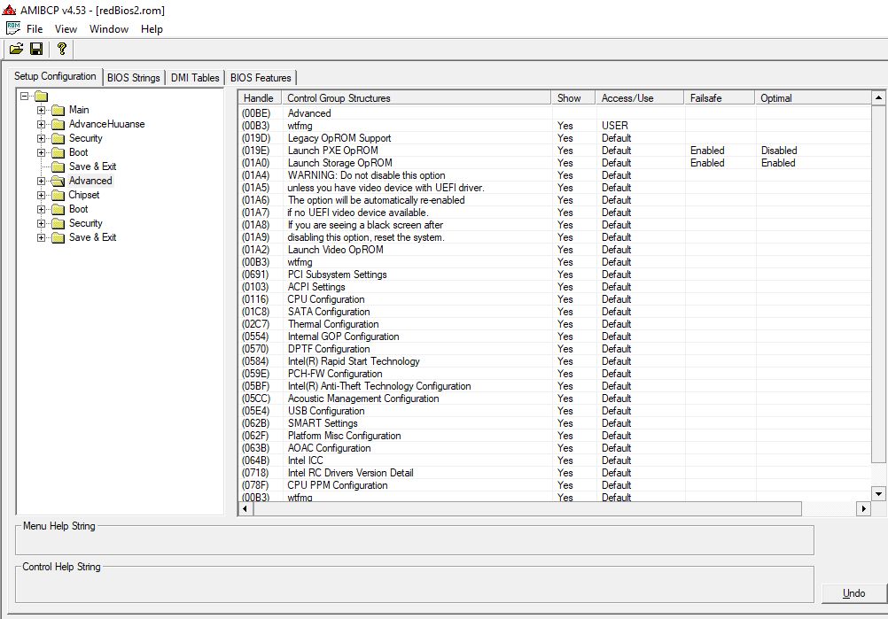Expand the Main tree node
Screen dimensions: 888x619
click(42, 111)
